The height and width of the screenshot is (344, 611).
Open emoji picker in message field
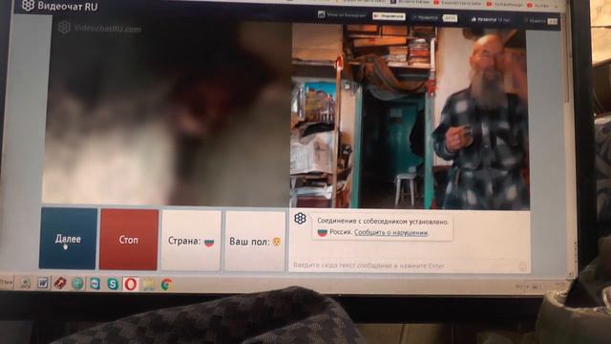click(522, 267)
